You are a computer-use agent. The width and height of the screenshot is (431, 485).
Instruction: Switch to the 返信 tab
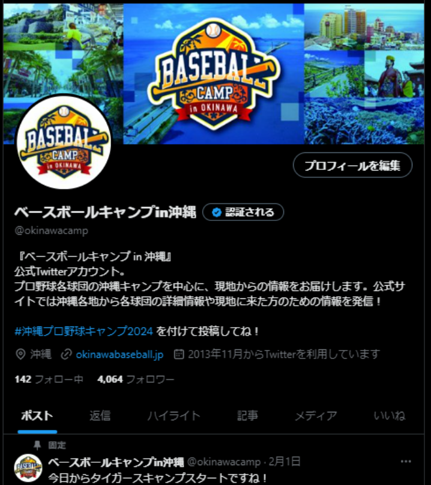(x=100, y=416)
